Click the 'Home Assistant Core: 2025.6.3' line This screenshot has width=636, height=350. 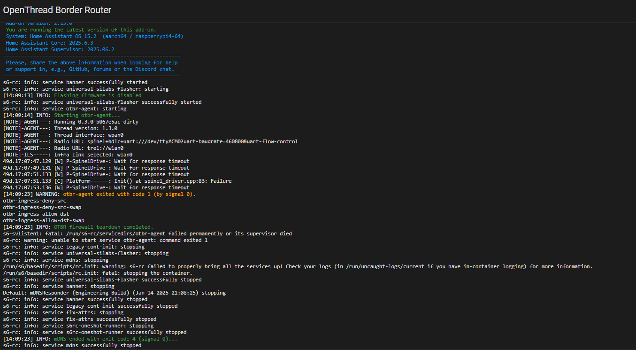tap(49, 43)
